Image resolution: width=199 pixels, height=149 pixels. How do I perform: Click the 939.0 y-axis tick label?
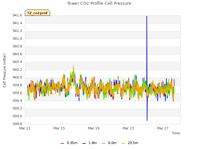[x=17, y=116]
